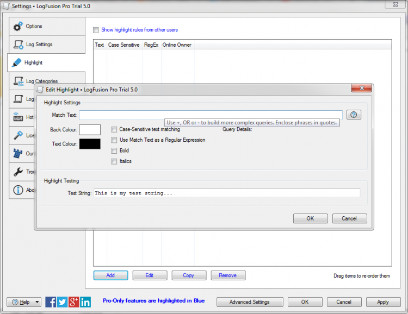Sort by RegEx column header
Image resolution: width=408 pixels, height=314 pixels.
point(151,45)
